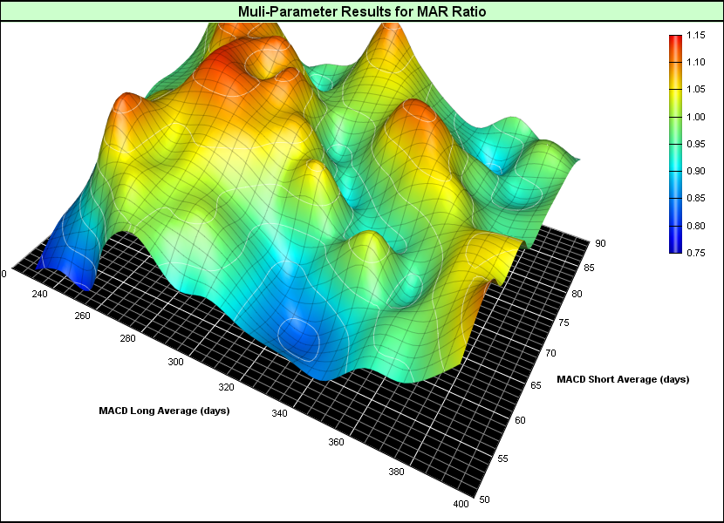724x523 pixels.
Task: Click the 90 tick on the short average axis
Action: [601, 243]
